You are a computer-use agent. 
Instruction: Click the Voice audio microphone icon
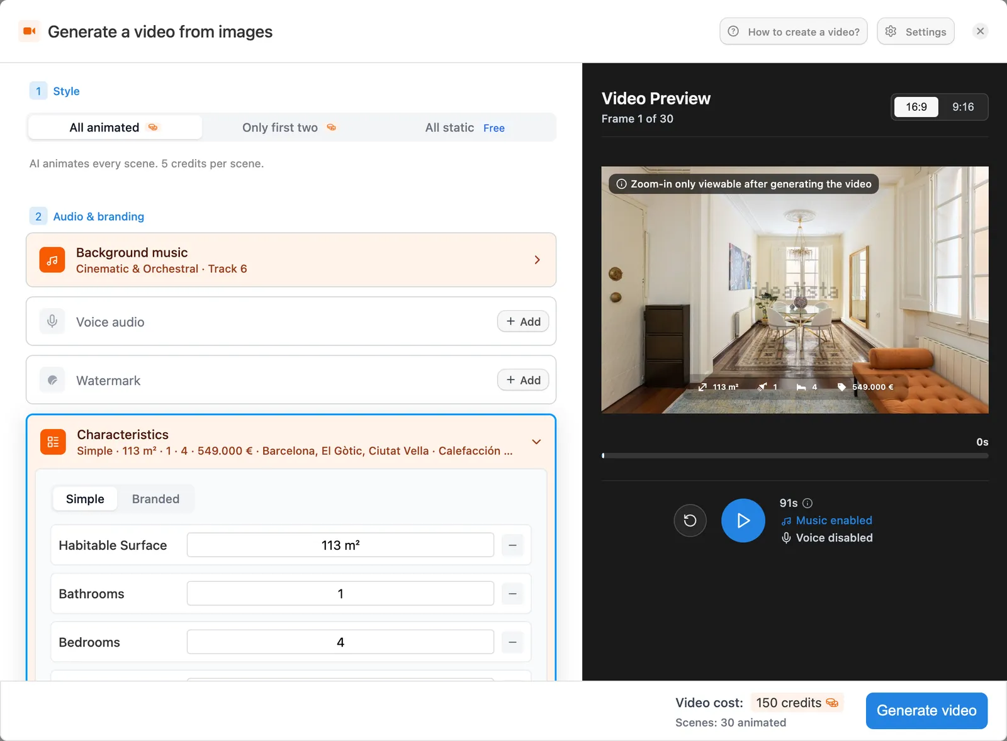(x=52, y=321)
